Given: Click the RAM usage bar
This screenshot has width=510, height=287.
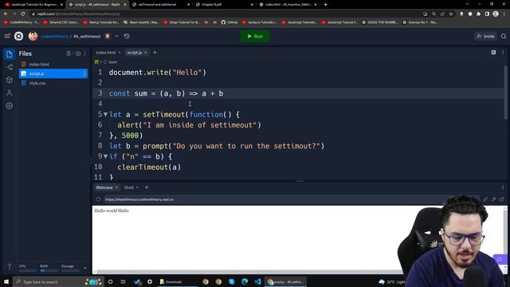Looking at the screenshot, I should pos(49,270).
